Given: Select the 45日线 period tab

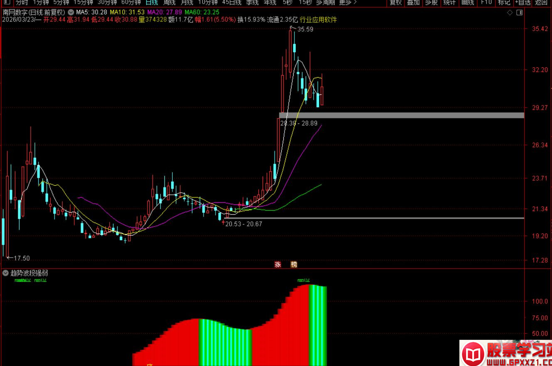Looking at the screenshot, I should pyautogui.click(x=232, y=2).
